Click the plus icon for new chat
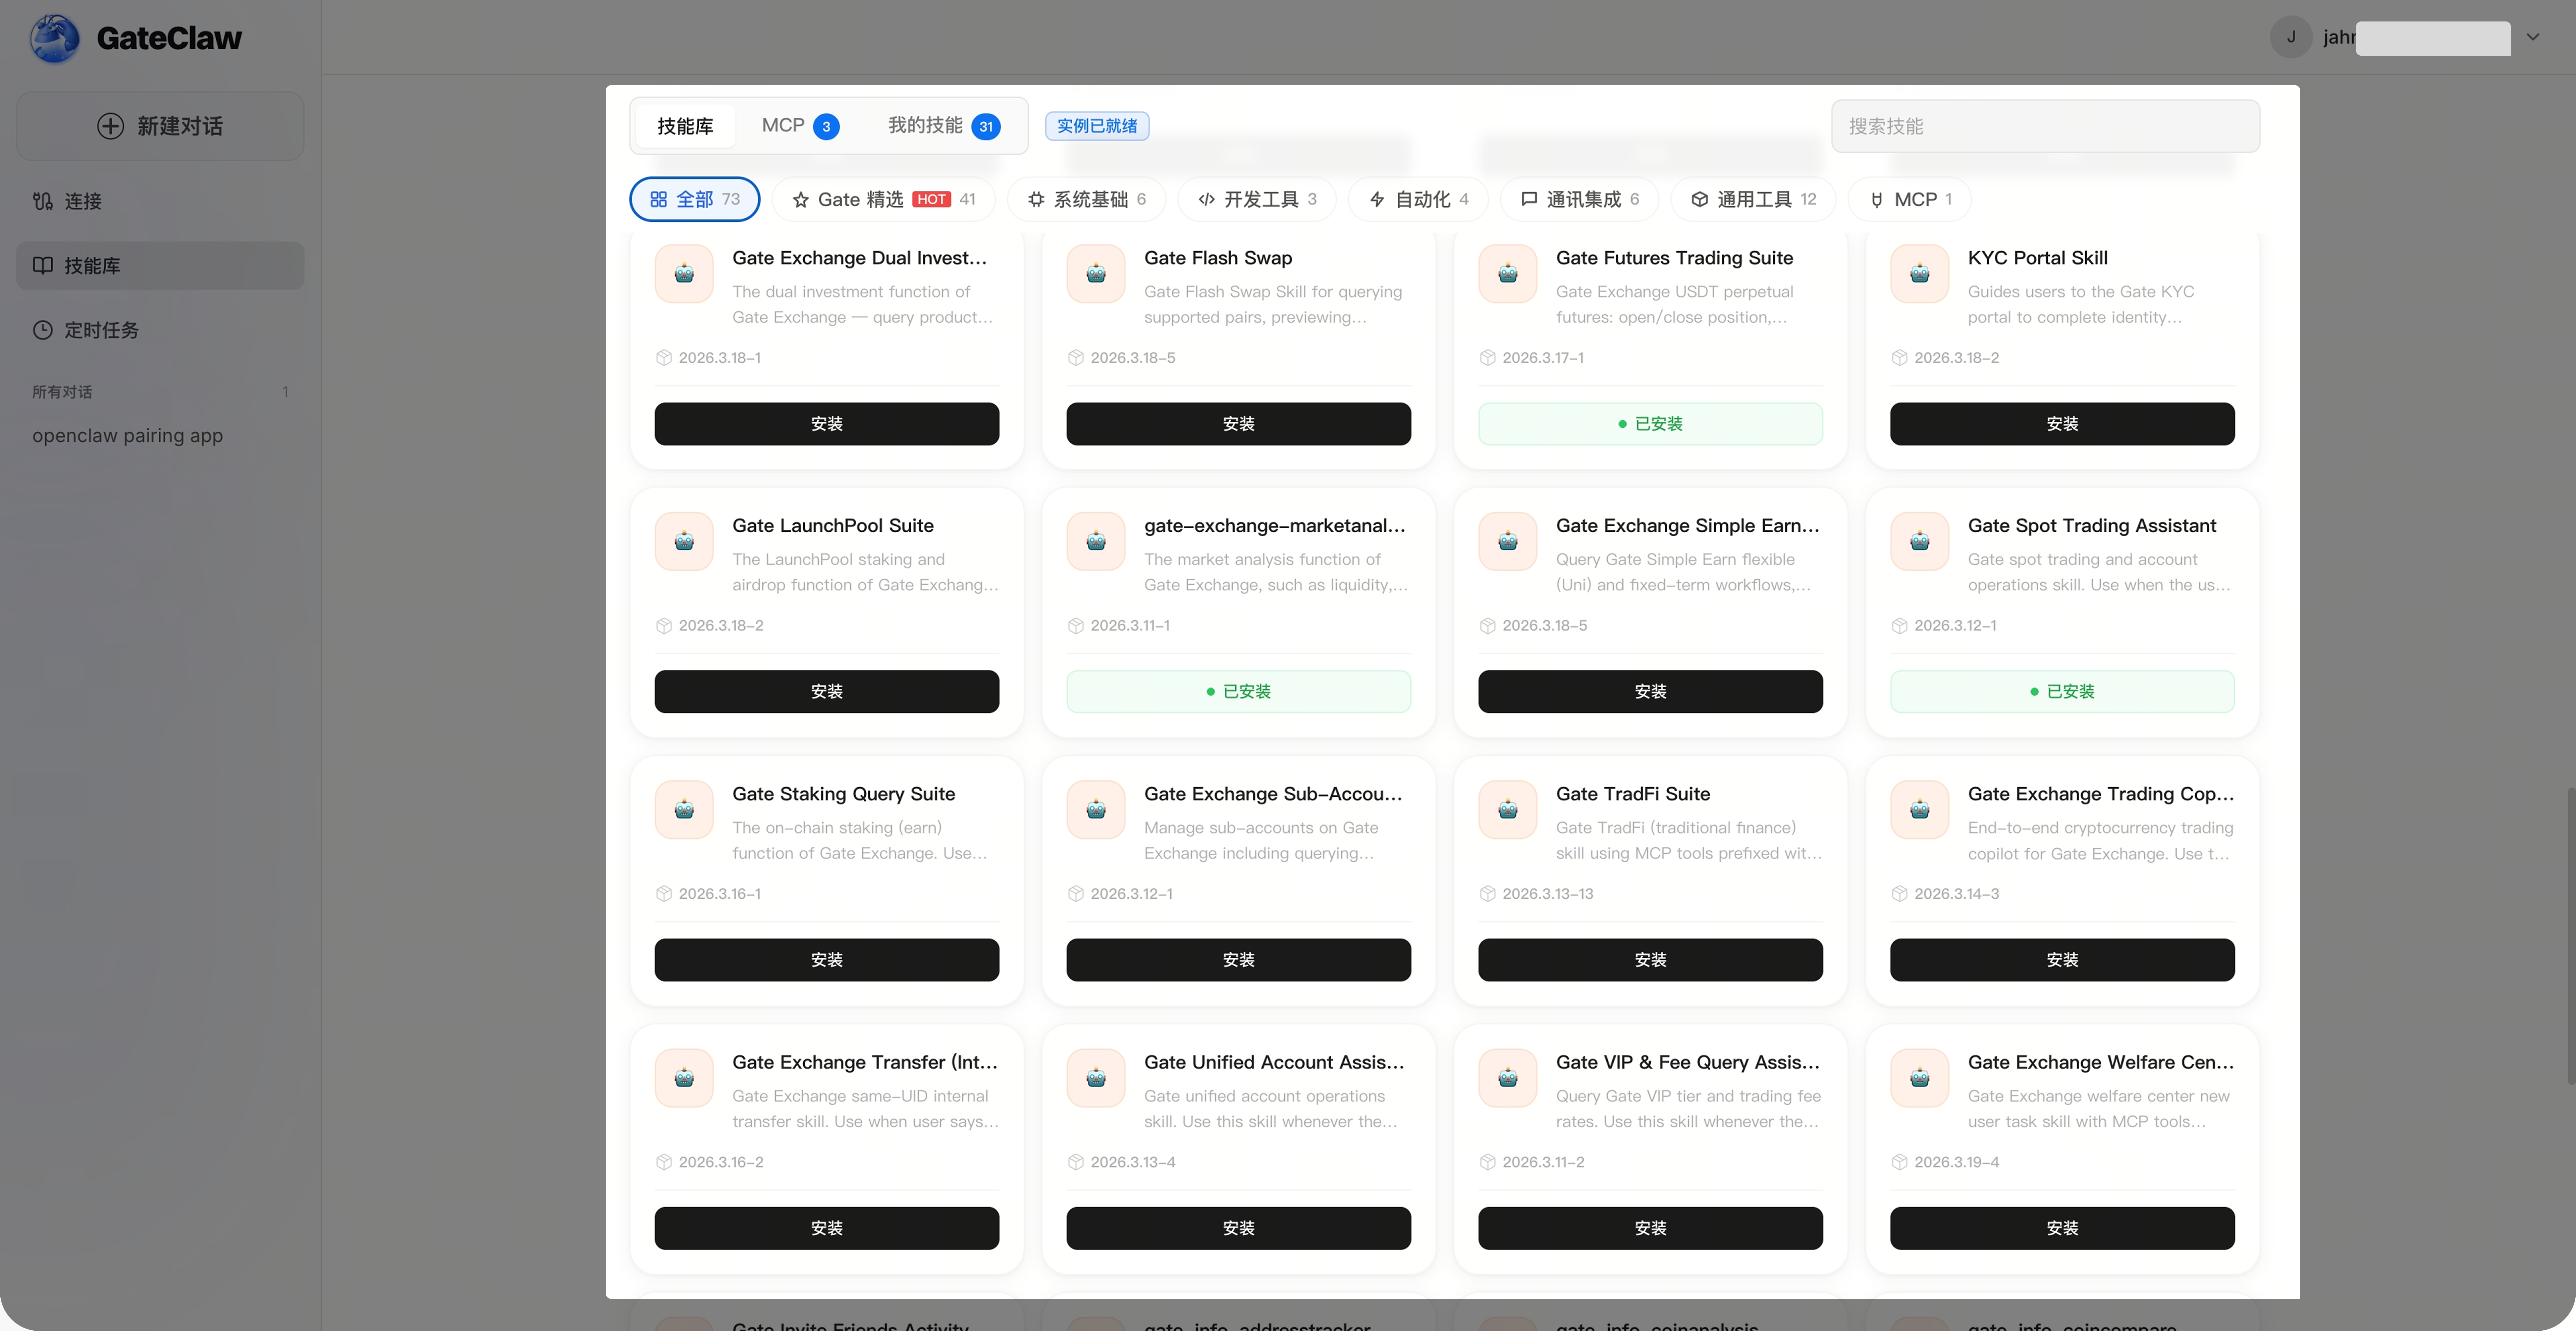The image size is (2576, 1331). point(110,126)
